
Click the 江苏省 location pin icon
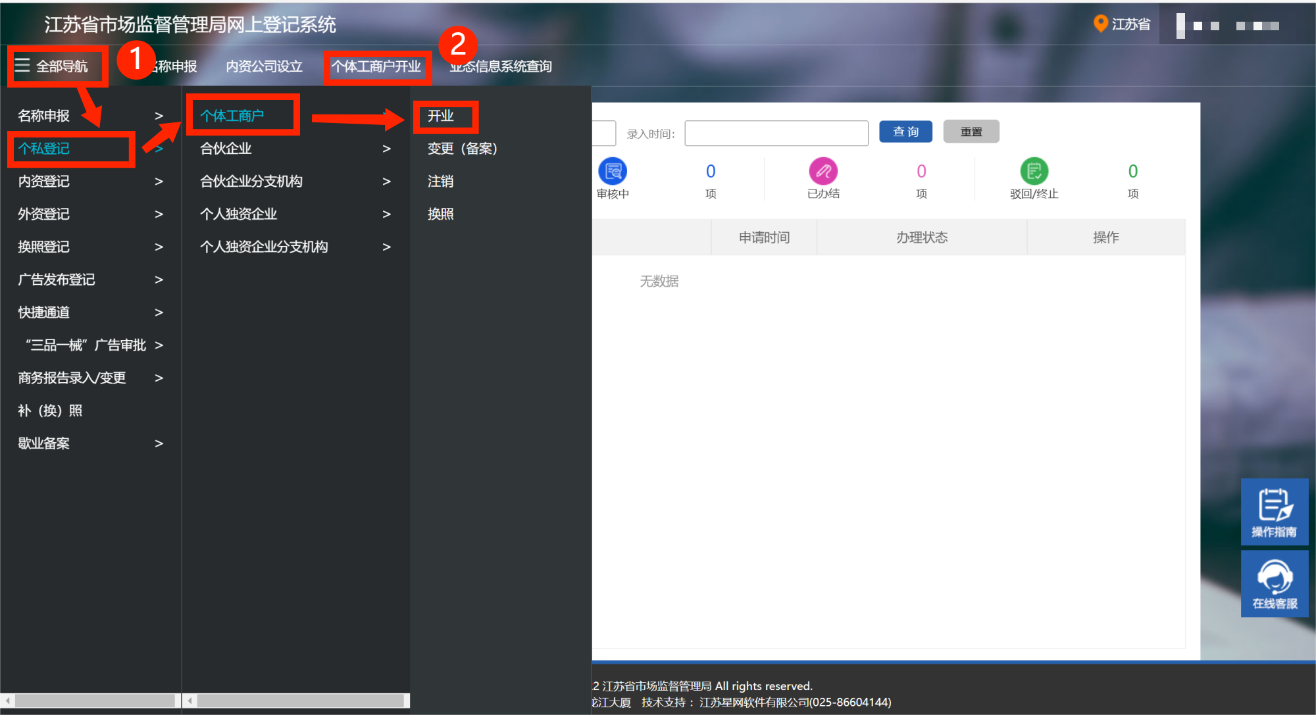[x=1100, y=24]
